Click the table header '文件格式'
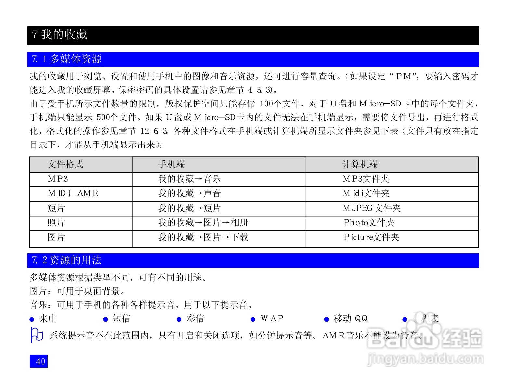The image size is (516, 388). [65, 164]
